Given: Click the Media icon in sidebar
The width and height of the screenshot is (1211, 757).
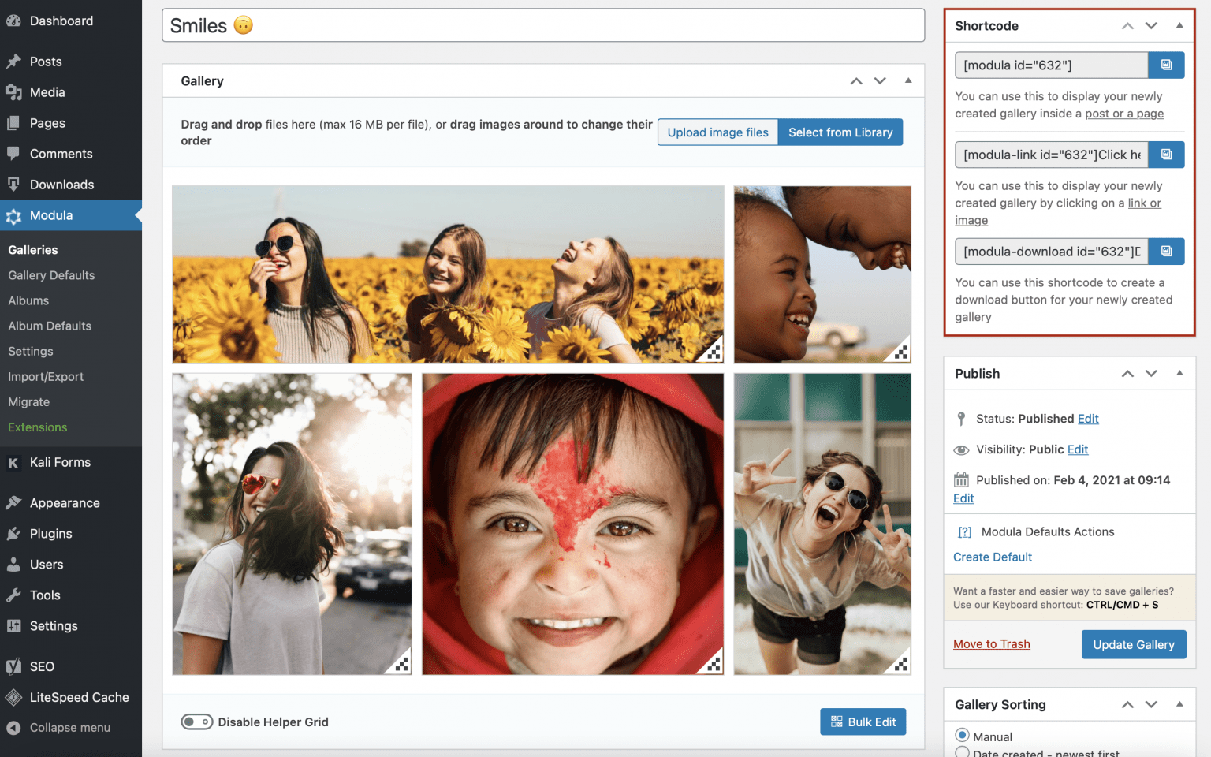Looking at the screenshot, I should 13,92.
